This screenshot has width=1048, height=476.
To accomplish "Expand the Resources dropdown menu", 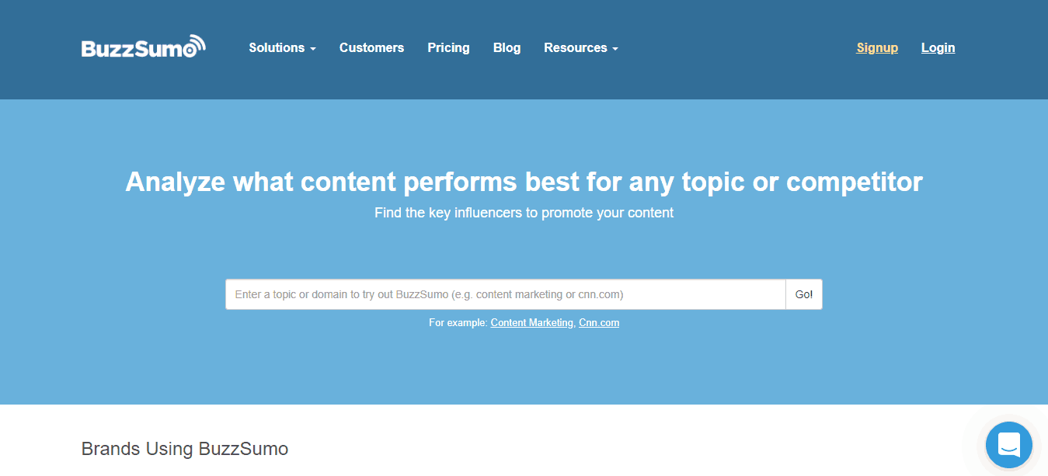I will 581,48.
